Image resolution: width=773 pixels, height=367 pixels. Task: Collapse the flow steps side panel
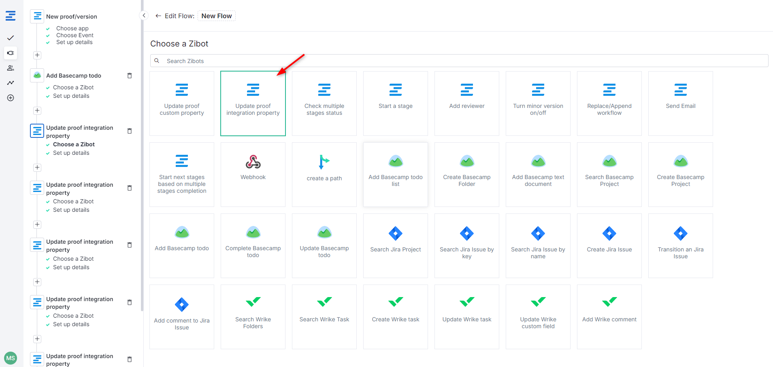click(144, 15)
